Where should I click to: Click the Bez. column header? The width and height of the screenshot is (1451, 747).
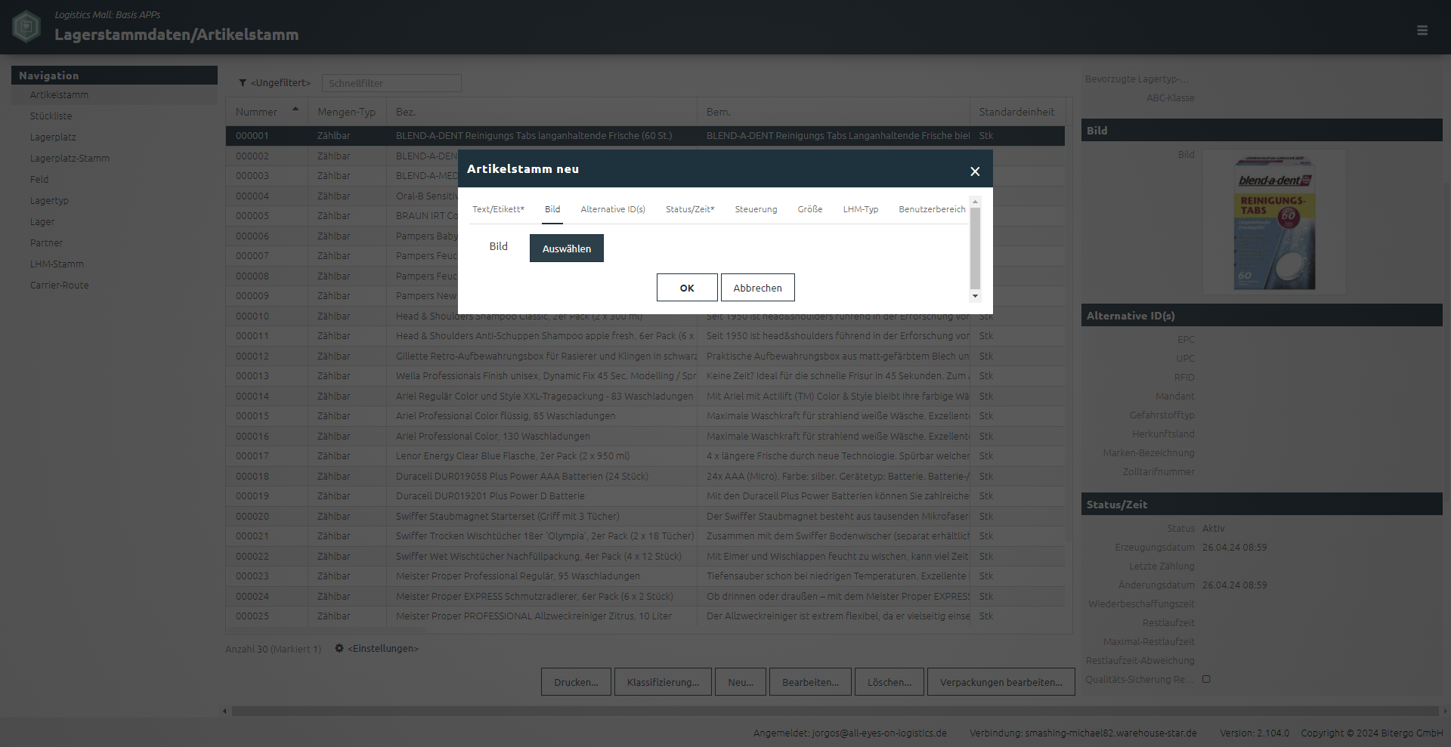[x=541, y=112]
